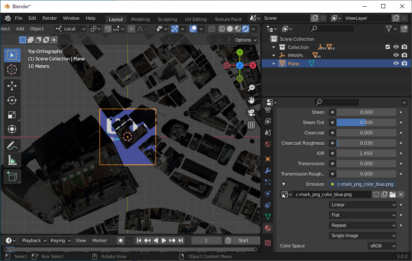
Task: Uncheck Collection exclude checkbox
Action: click(x=388, y=47)
